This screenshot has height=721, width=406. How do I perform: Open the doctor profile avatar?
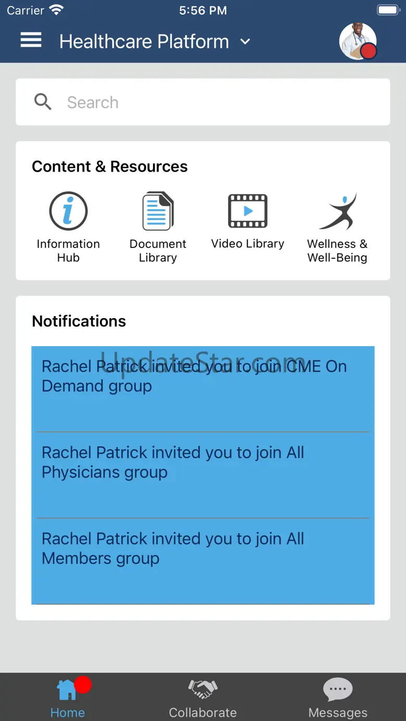coord(356,40)
